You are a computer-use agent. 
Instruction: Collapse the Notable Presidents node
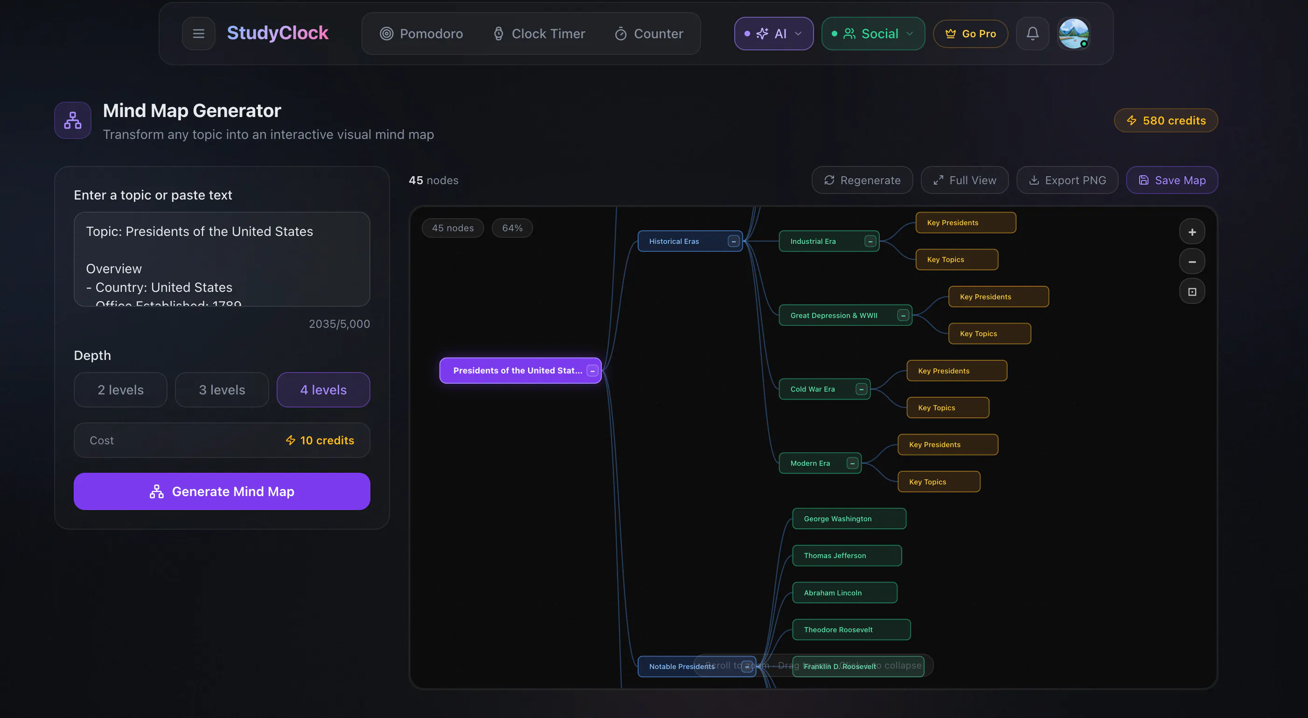tap(747, 666)
